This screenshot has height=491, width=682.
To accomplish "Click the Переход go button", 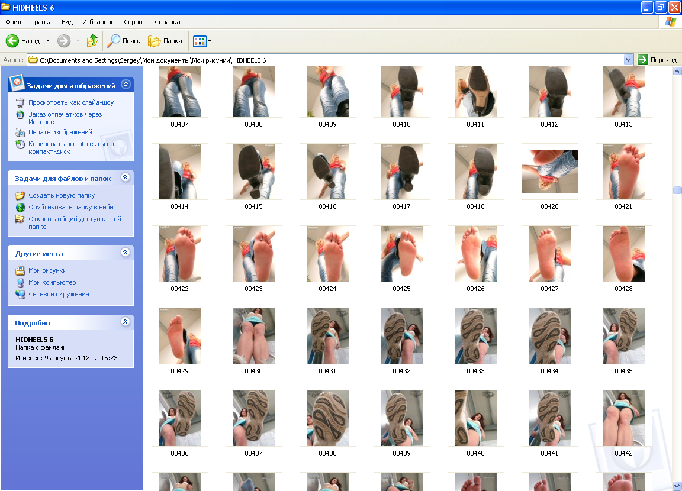I will click(x=657, y=60).
